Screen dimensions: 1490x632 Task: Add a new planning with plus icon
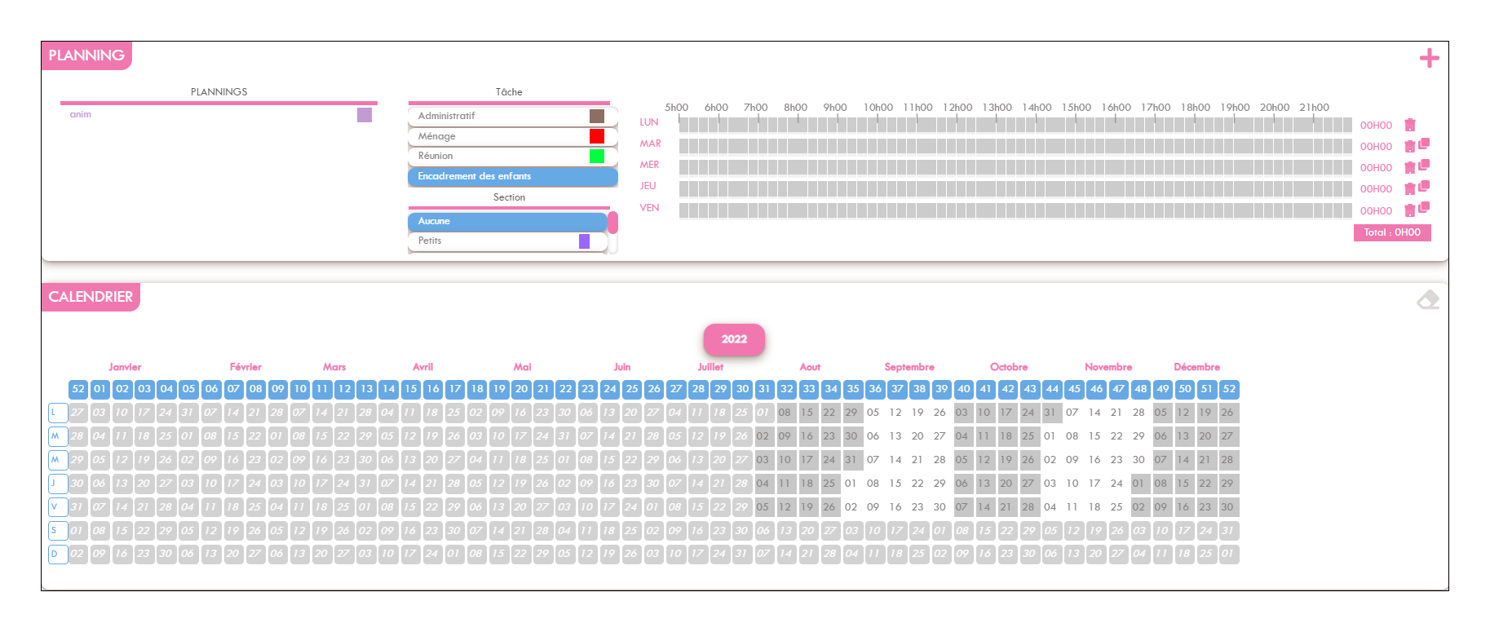point(1429,58)
